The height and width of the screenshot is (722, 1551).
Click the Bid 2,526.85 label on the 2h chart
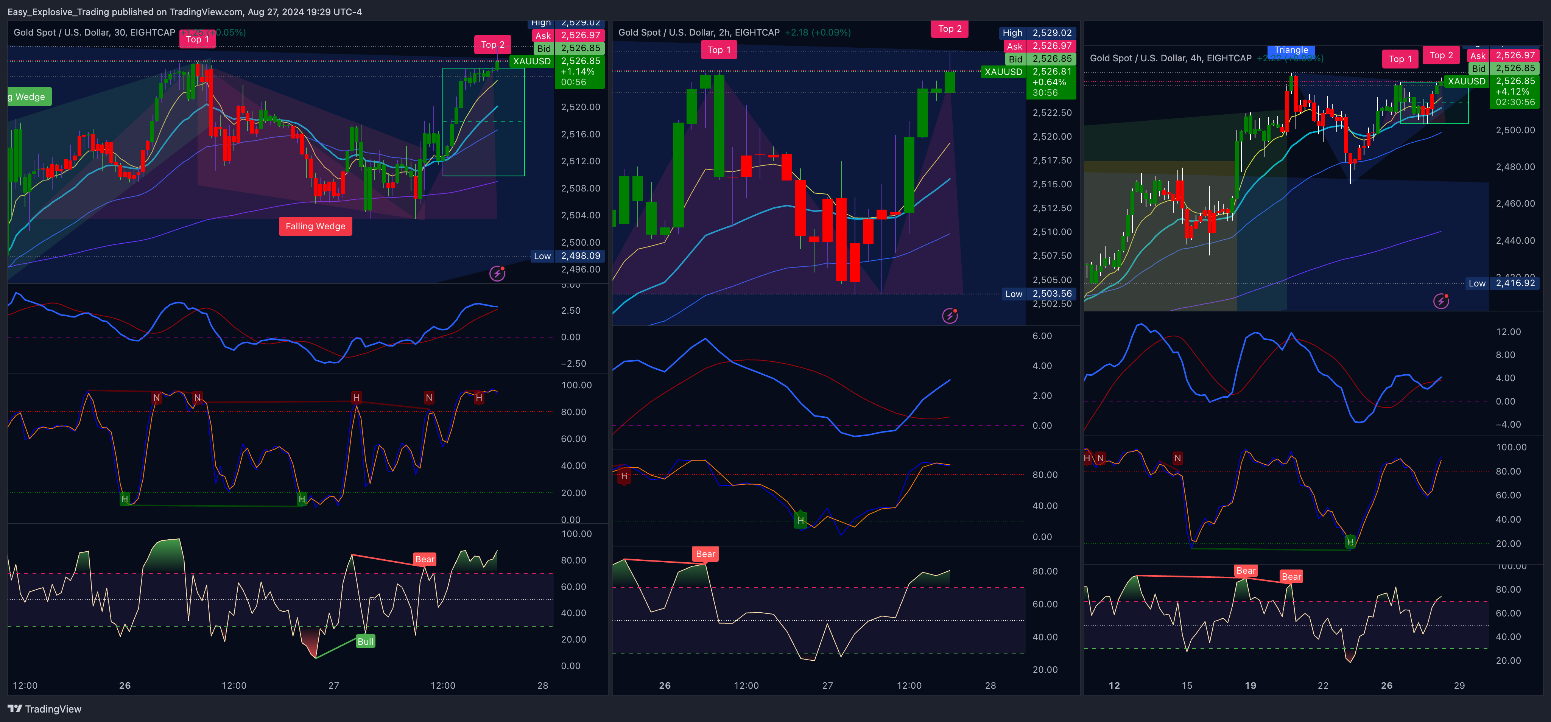coord(1040,59)
